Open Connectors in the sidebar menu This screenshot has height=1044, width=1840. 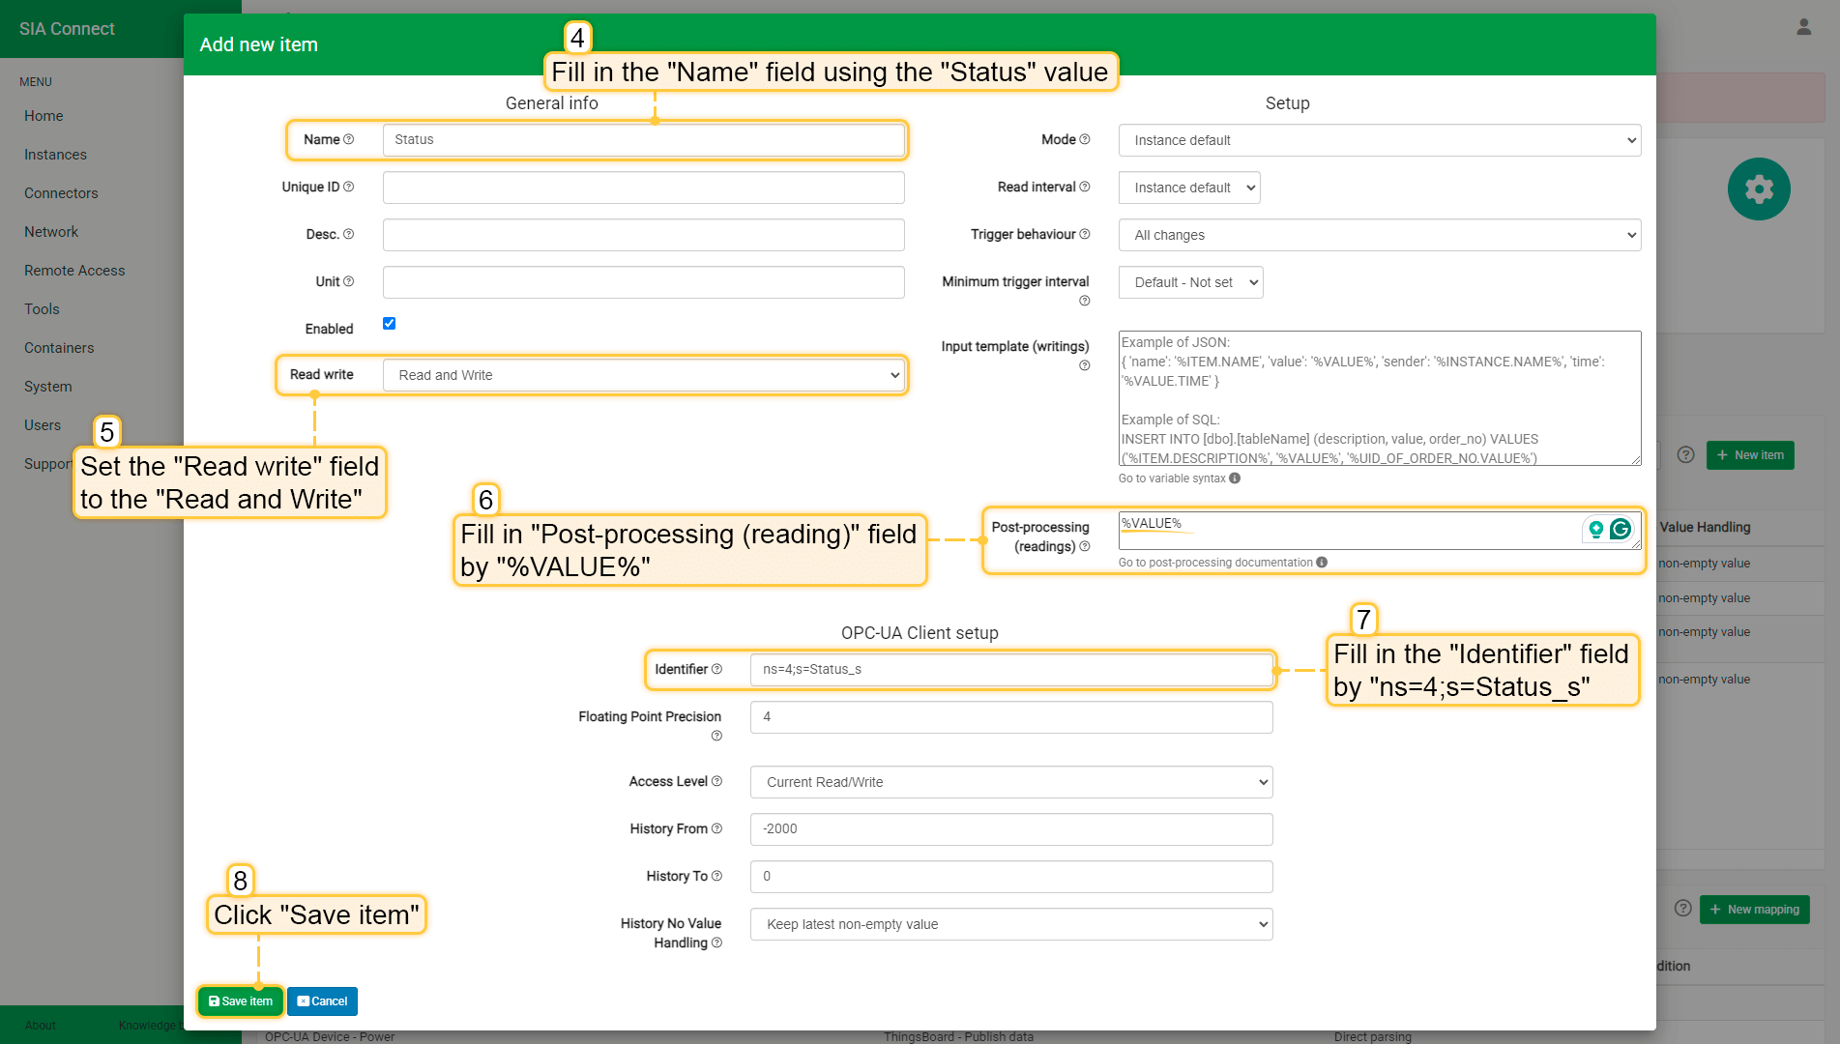tap(61, 193)
